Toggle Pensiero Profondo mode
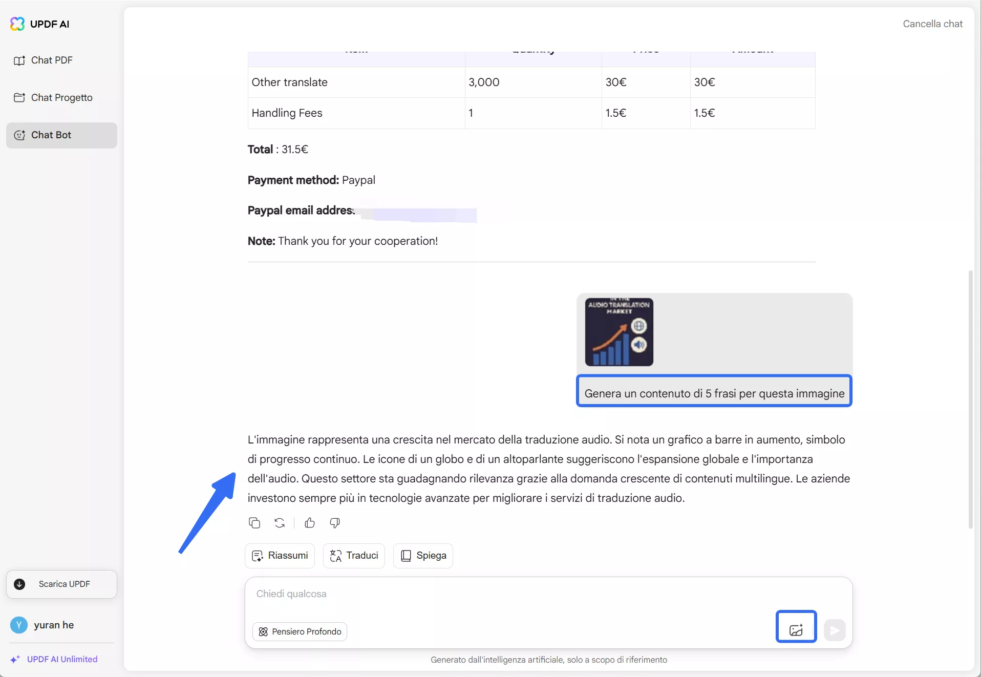The width and height of the screenshot is (981, 677). (x=300, y=632)
